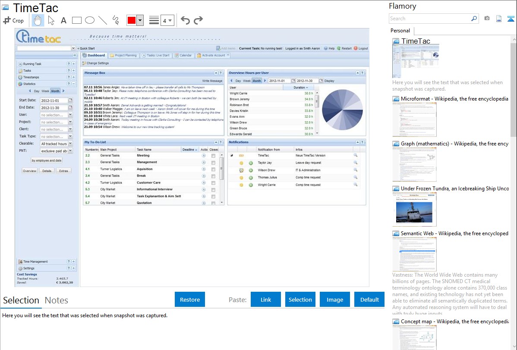This screenshot has width=517, height=350.
Task: Click the redo arrow icon
Action: point(198,20)
